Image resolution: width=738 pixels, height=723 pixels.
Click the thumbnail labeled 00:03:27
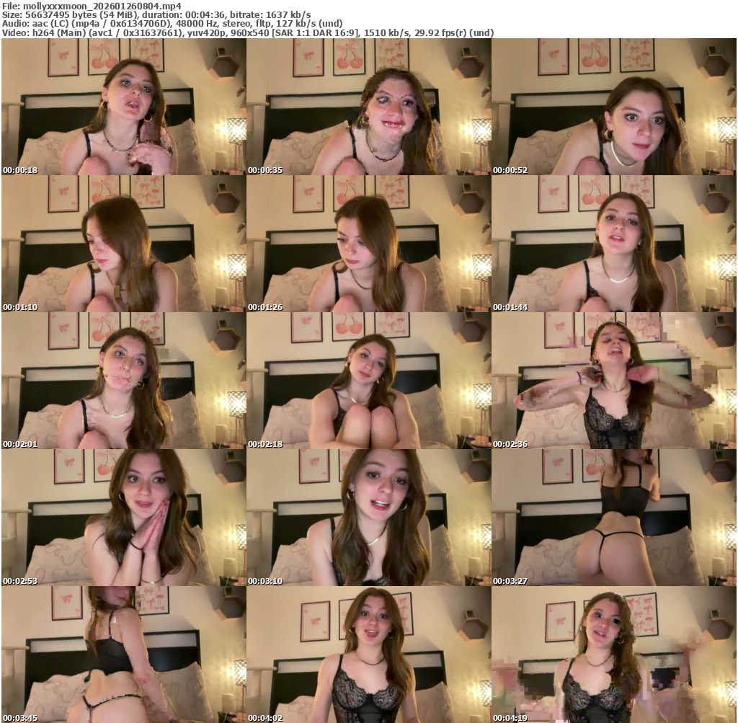[614, 518]
